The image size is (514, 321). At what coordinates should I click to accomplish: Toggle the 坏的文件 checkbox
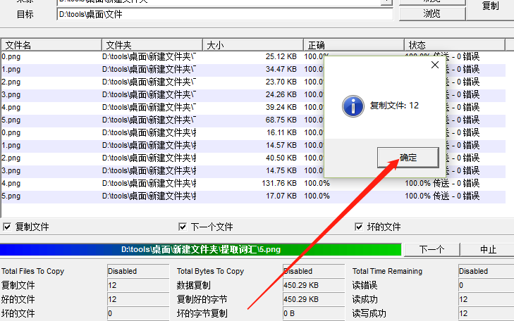click(x=359, y=227)
